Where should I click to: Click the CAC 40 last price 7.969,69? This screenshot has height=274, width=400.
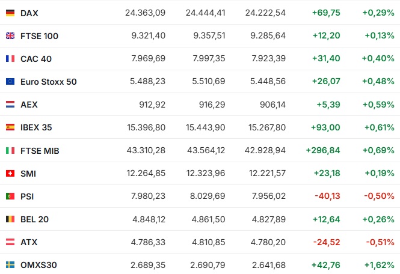(x=148, y=58)
